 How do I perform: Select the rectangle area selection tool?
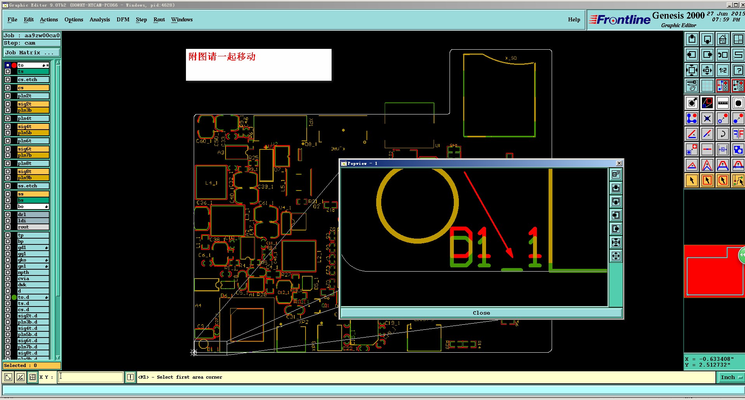point(707,180)
